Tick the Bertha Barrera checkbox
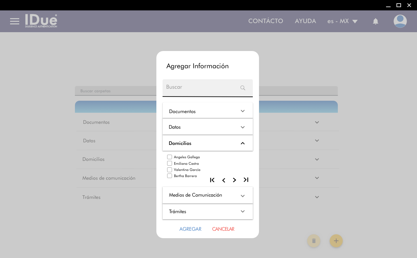417x258 pixels. (169, 176)
